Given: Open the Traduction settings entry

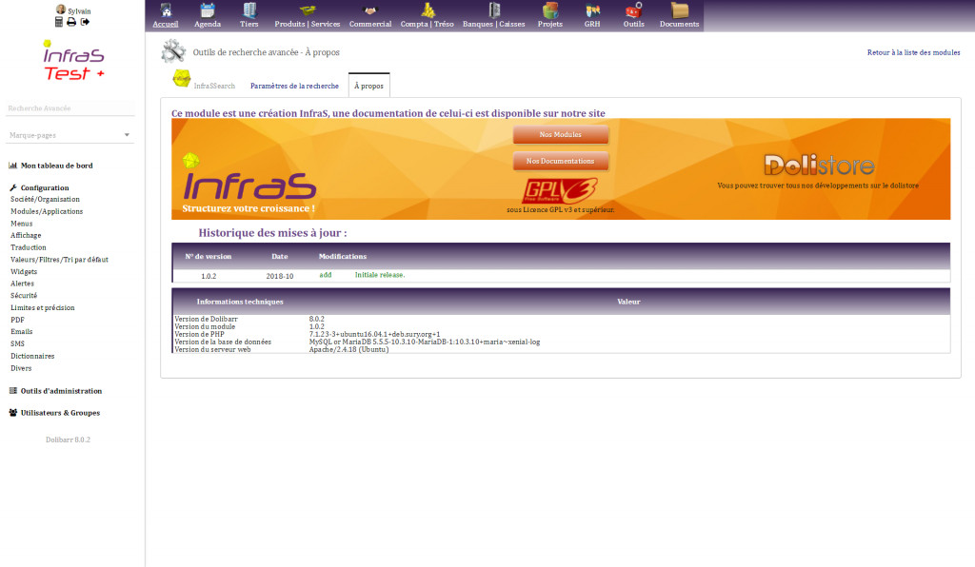Looking at the screenshot, I should pos(28,247).
